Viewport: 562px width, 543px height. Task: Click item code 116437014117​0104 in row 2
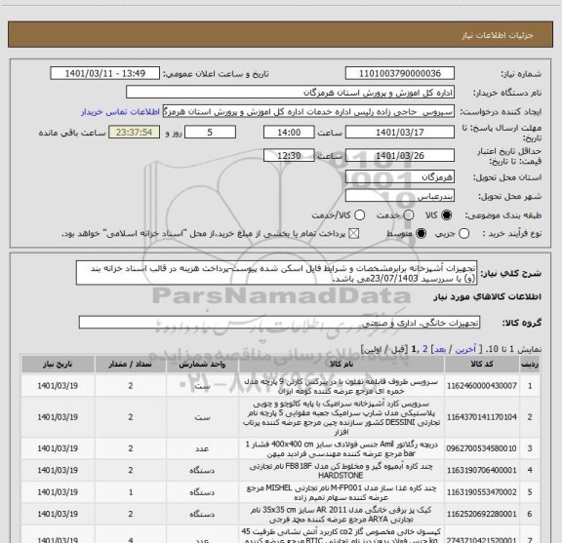click(482, 417)
